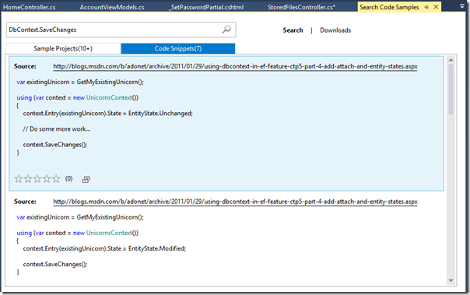Open _SetPasswordPartial.cshtml tab
Screen dimensions: 470x295
click(206, 7)
